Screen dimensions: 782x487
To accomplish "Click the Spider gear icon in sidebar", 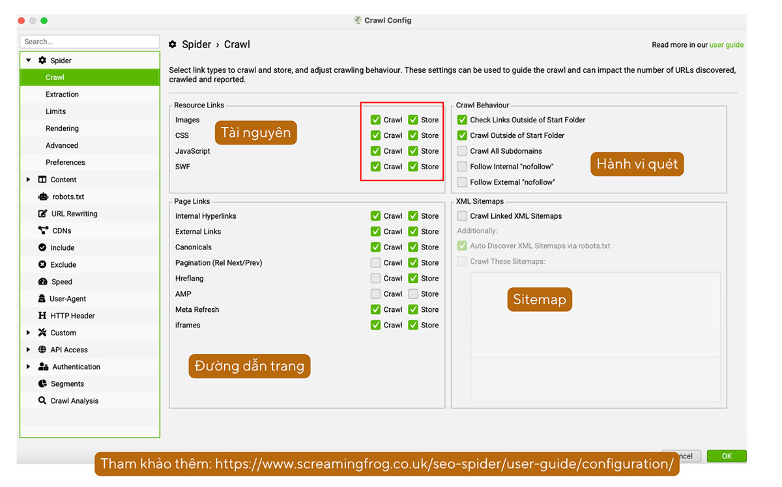I will click(42, 61).
